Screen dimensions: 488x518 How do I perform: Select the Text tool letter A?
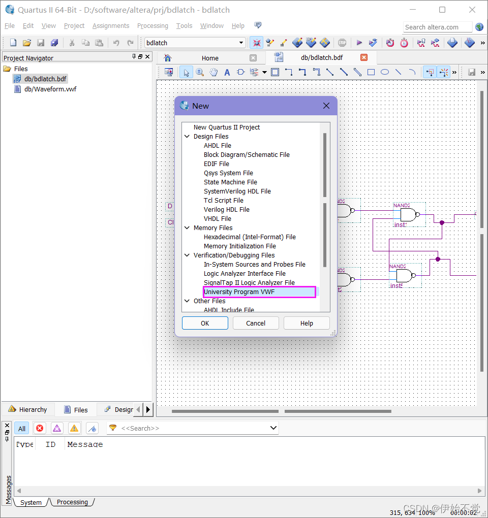(x=227, y=72)
